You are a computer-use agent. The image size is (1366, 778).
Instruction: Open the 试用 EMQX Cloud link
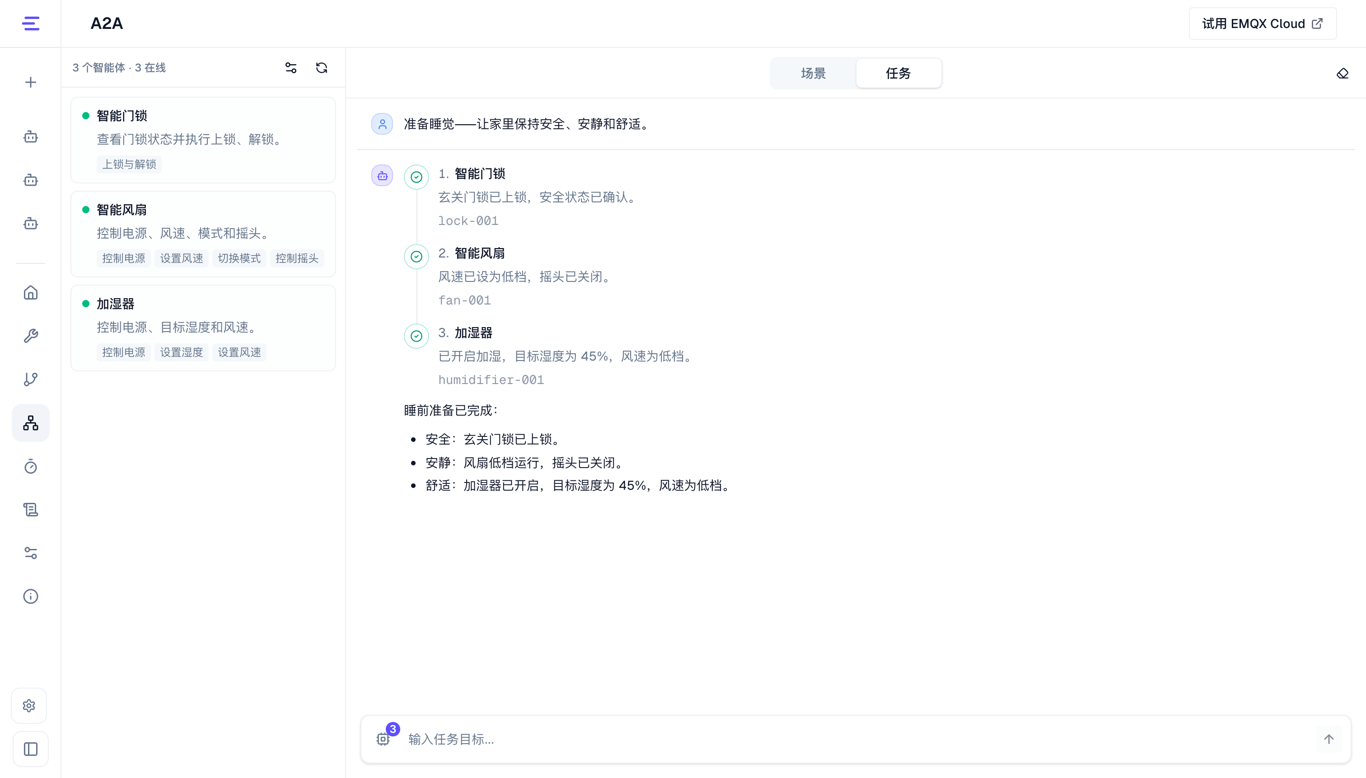point(1263,23)
